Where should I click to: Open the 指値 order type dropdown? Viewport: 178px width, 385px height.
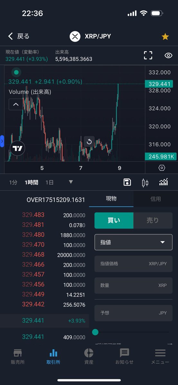133,242
